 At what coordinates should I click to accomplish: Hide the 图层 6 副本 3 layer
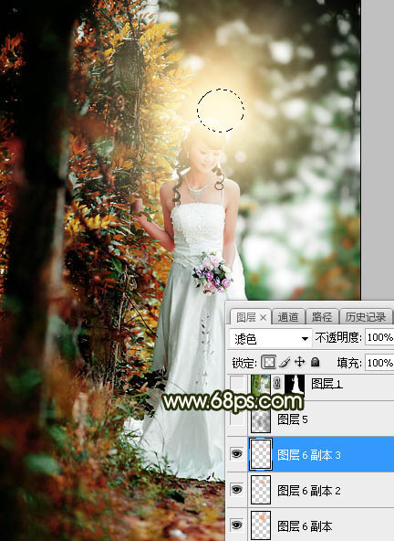tap(236, 454)
